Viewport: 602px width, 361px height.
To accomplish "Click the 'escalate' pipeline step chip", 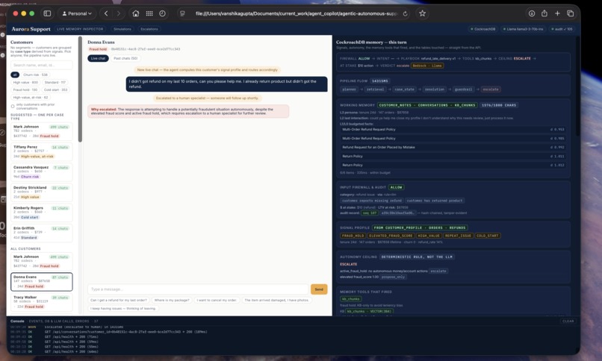I will 490,90.
